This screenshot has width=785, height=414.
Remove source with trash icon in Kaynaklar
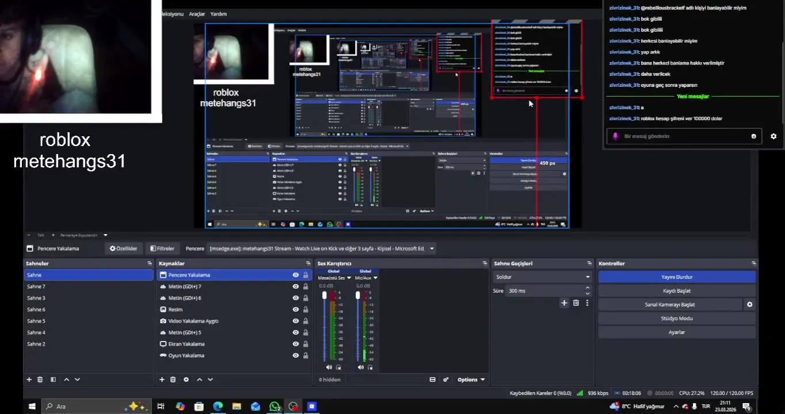[x=173, y=379]
